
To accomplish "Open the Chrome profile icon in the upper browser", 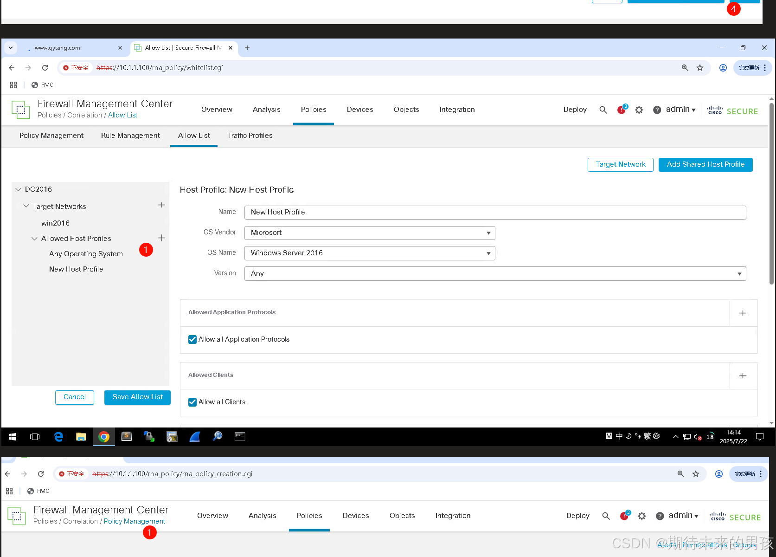I will point(723,68).
